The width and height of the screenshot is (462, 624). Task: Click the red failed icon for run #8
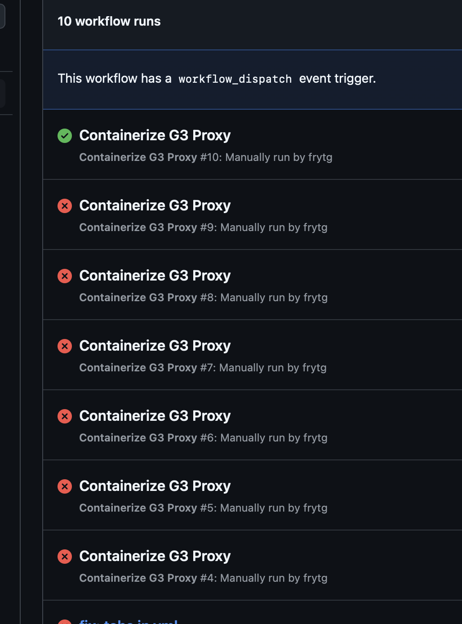pyautogui.click(x=65, y=276)
